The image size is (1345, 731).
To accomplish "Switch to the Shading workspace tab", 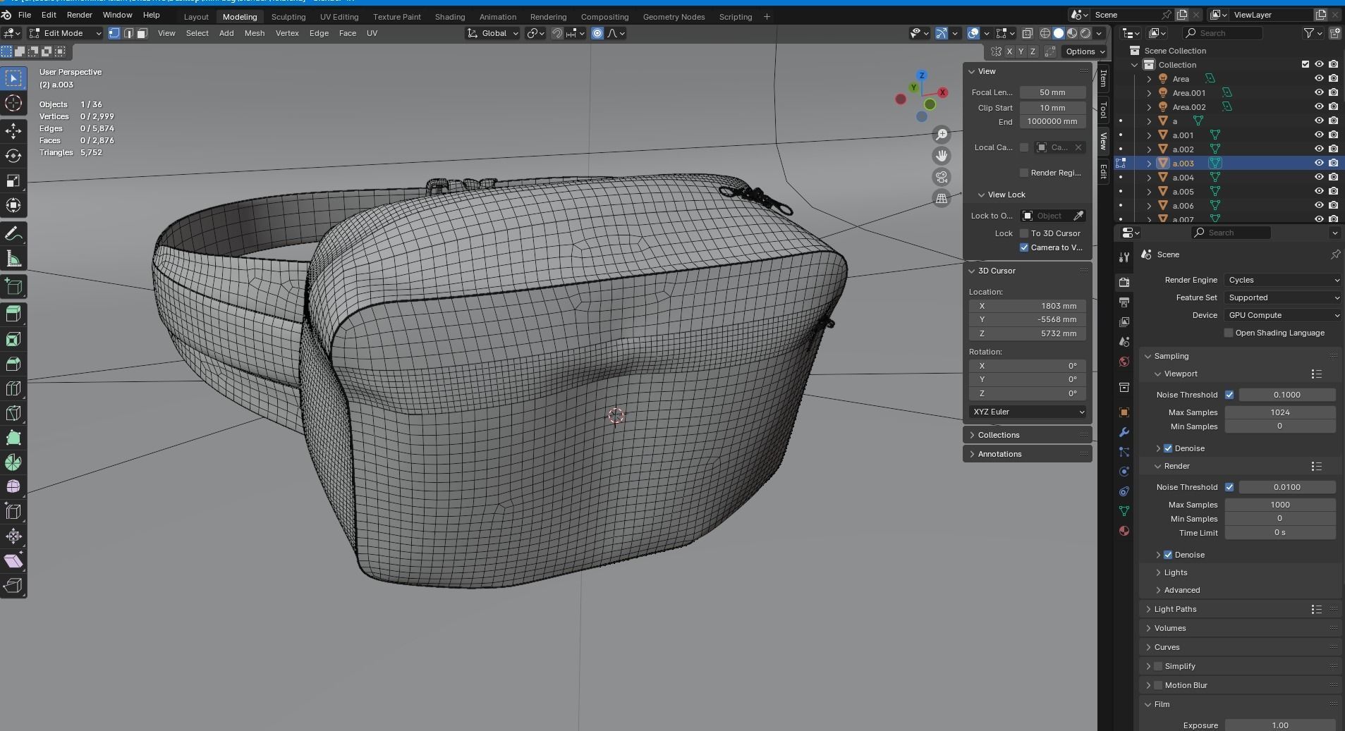I will click(450, 16).
